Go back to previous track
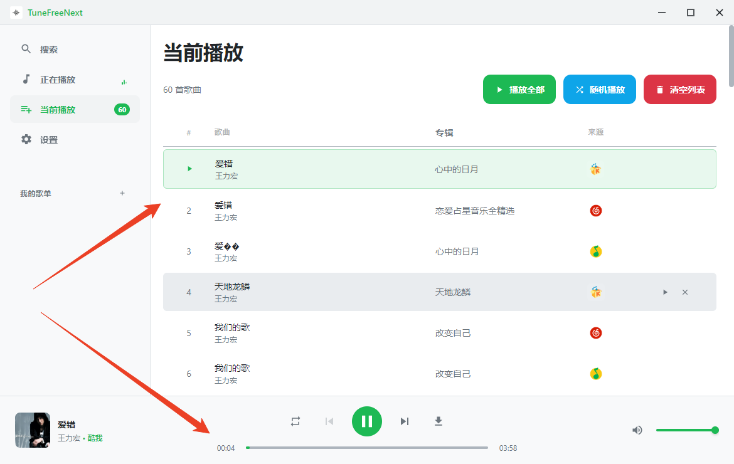734x464 pixels. (329, 421)
